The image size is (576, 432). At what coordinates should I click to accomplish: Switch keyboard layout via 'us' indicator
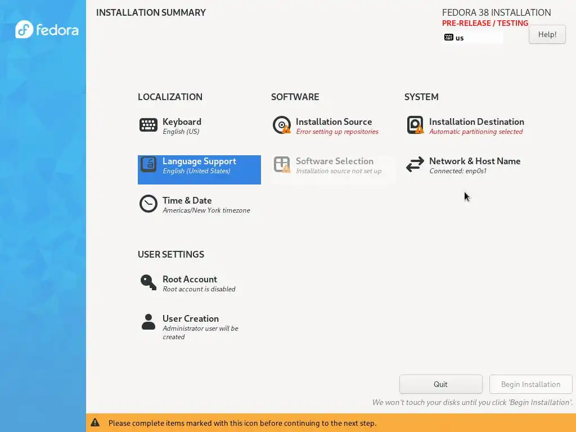coord(472,38)
